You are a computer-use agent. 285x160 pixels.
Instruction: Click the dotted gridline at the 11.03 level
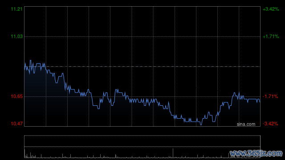(142, 36)
